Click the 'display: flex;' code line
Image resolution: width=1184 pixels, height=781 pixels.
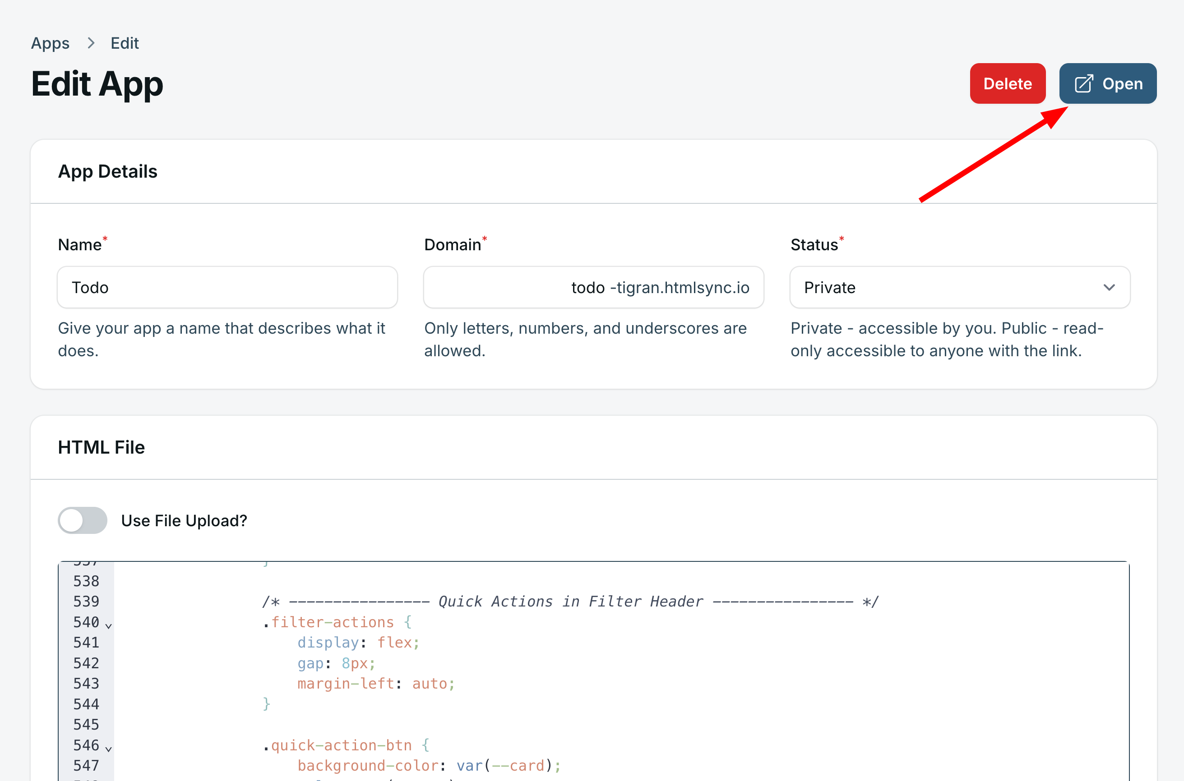[x=359, y=643]
